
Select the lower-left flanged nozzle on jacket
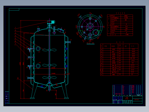pos(31,78)
